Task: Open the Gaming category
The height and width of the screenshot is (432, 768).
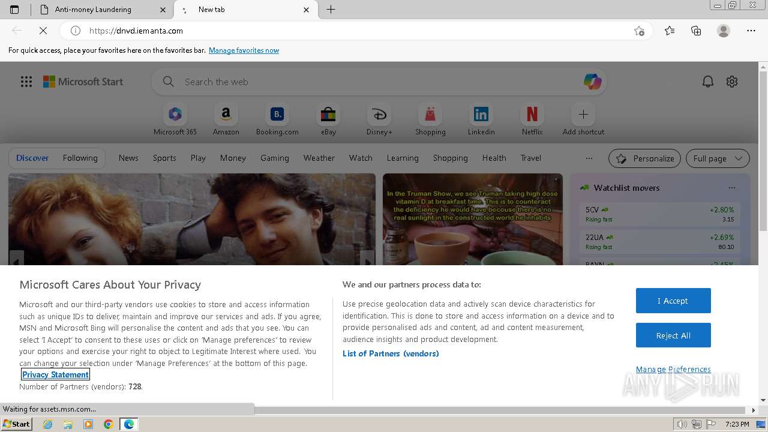Action: 275,158
